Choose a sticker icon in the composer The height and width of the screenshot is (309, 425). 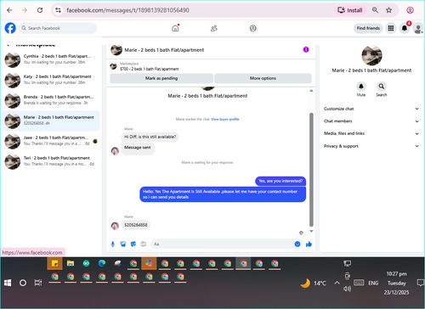coord(133,244)
